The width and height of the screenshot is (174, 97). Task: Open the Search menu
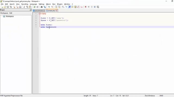coord(12,4)
